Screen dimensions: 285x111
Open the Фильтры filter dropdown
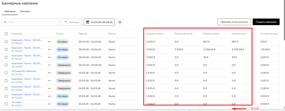point(71,22)
